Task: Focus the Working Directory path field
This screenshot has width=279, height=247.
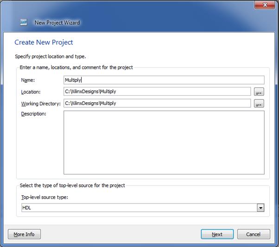Action: click(157, 103)
